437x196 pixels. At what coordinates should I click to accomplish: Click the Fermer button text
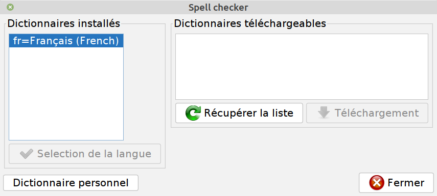pos(406,183)
